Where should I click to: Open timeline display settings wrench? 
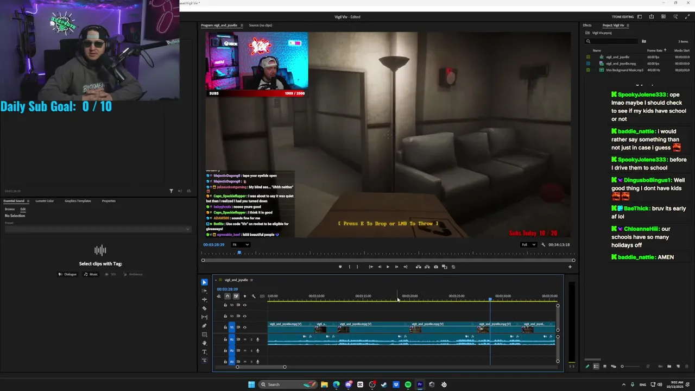coord(254,296)
